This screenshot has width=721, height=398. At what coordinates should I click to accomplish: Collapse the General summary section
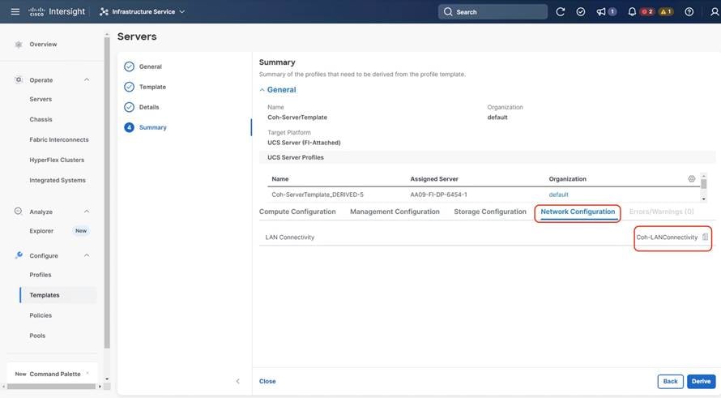[262, 90]
